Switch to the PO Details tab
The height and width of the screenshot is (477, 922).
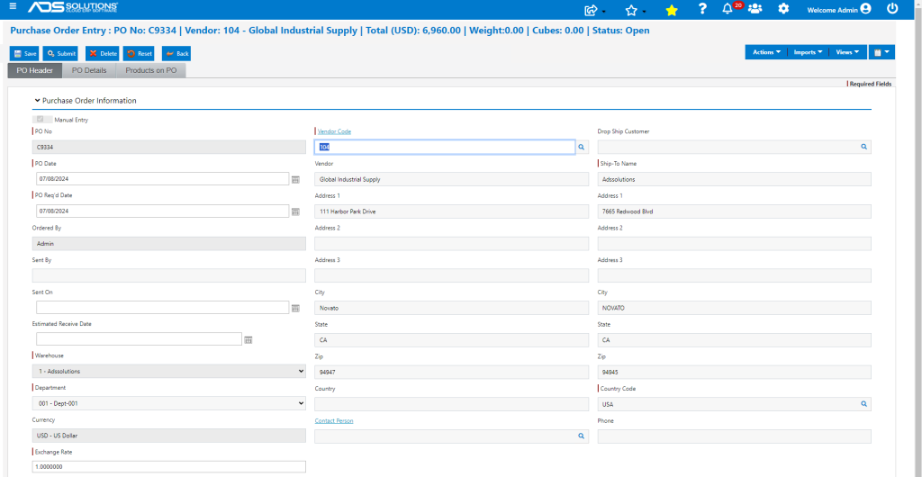(89, 70)
